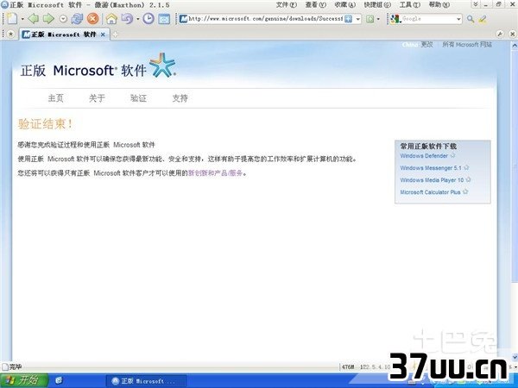Click the 验证结束! heading text
Screen dimensions: 518x388
pos(45,124)
